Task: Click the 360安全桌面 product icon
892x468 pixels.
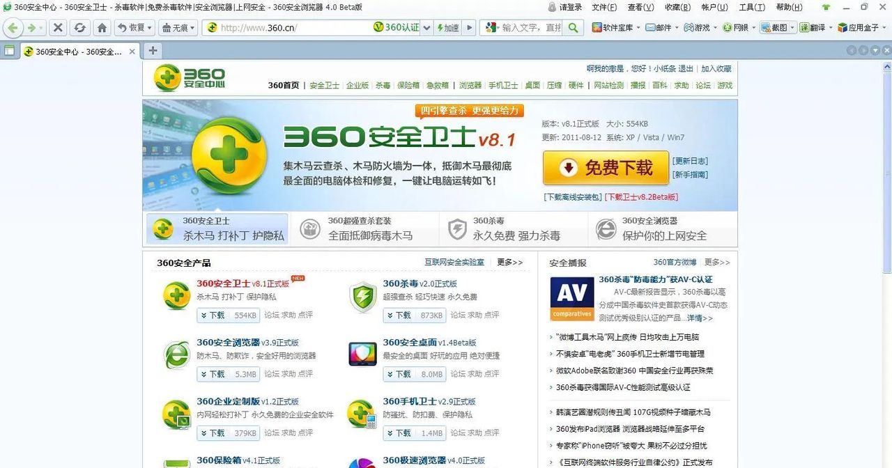Action: (x=362, y=354)
